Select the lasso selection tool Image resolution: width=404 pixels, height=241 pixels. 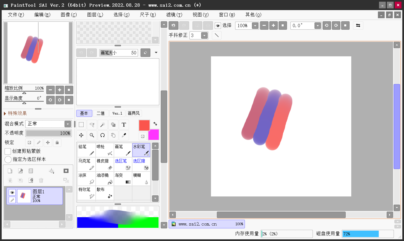pos(92,125)
